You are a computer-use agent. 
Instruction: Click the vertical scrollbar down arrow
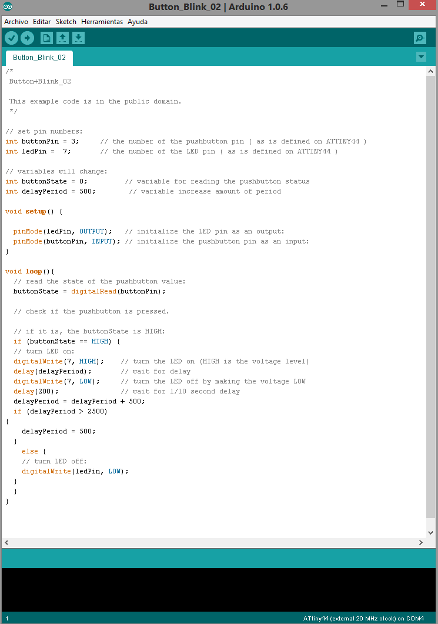tap(430, 532)
